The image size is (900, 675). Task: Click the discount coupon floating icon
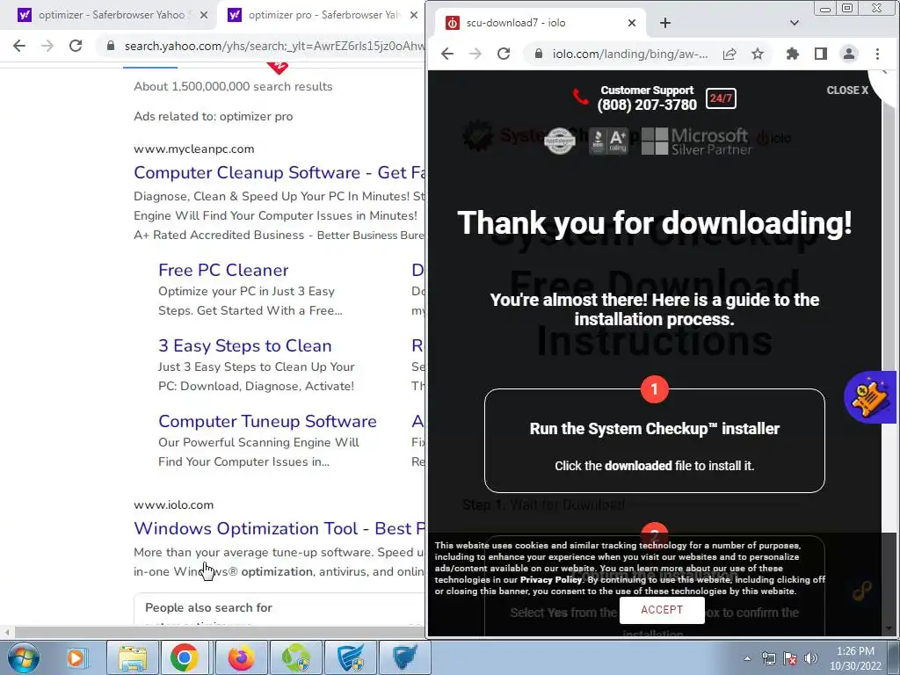pyautogui.click(x=869, y=397)
